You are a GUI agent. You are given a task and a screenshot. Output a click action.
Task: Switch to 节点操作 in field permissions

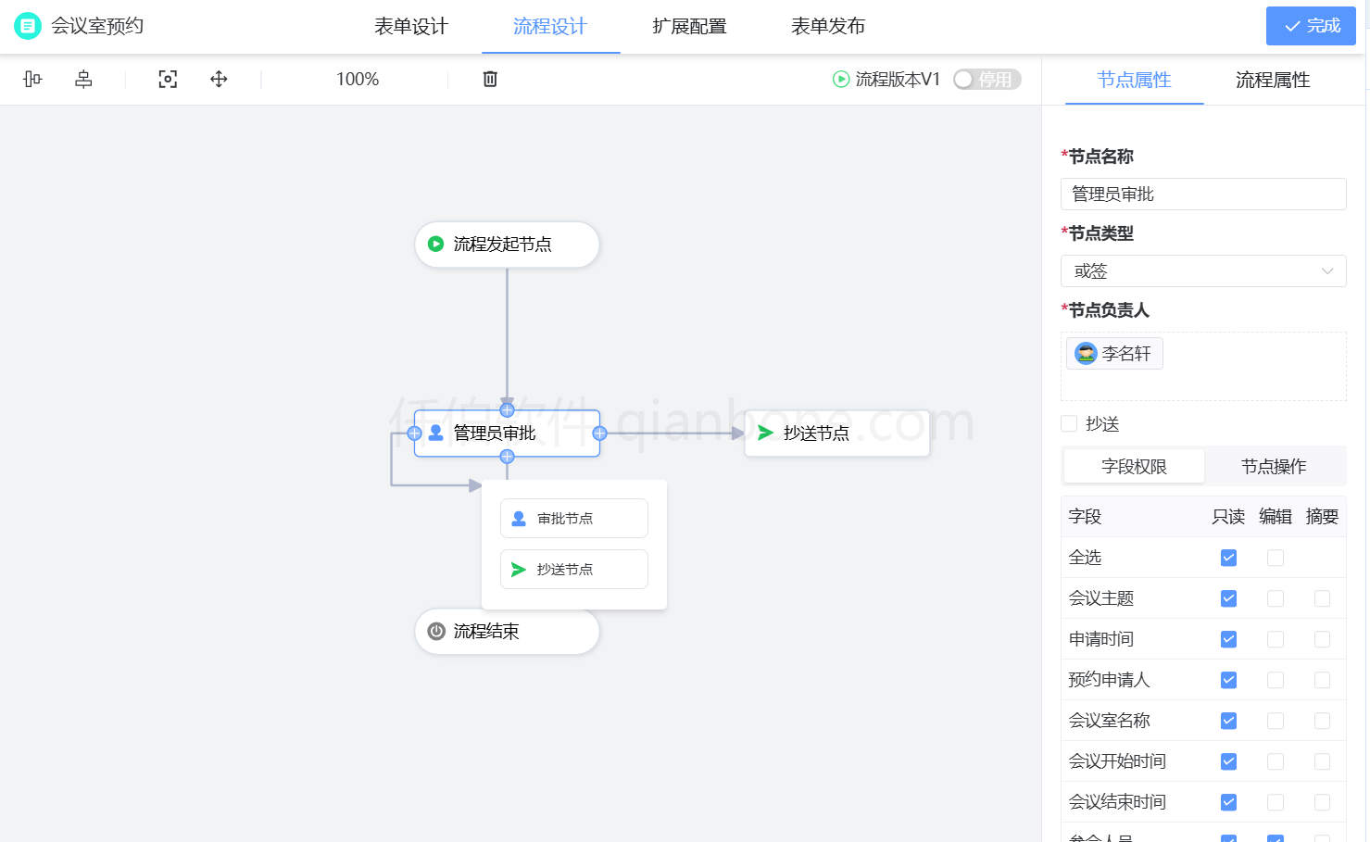pos(1276,466)
